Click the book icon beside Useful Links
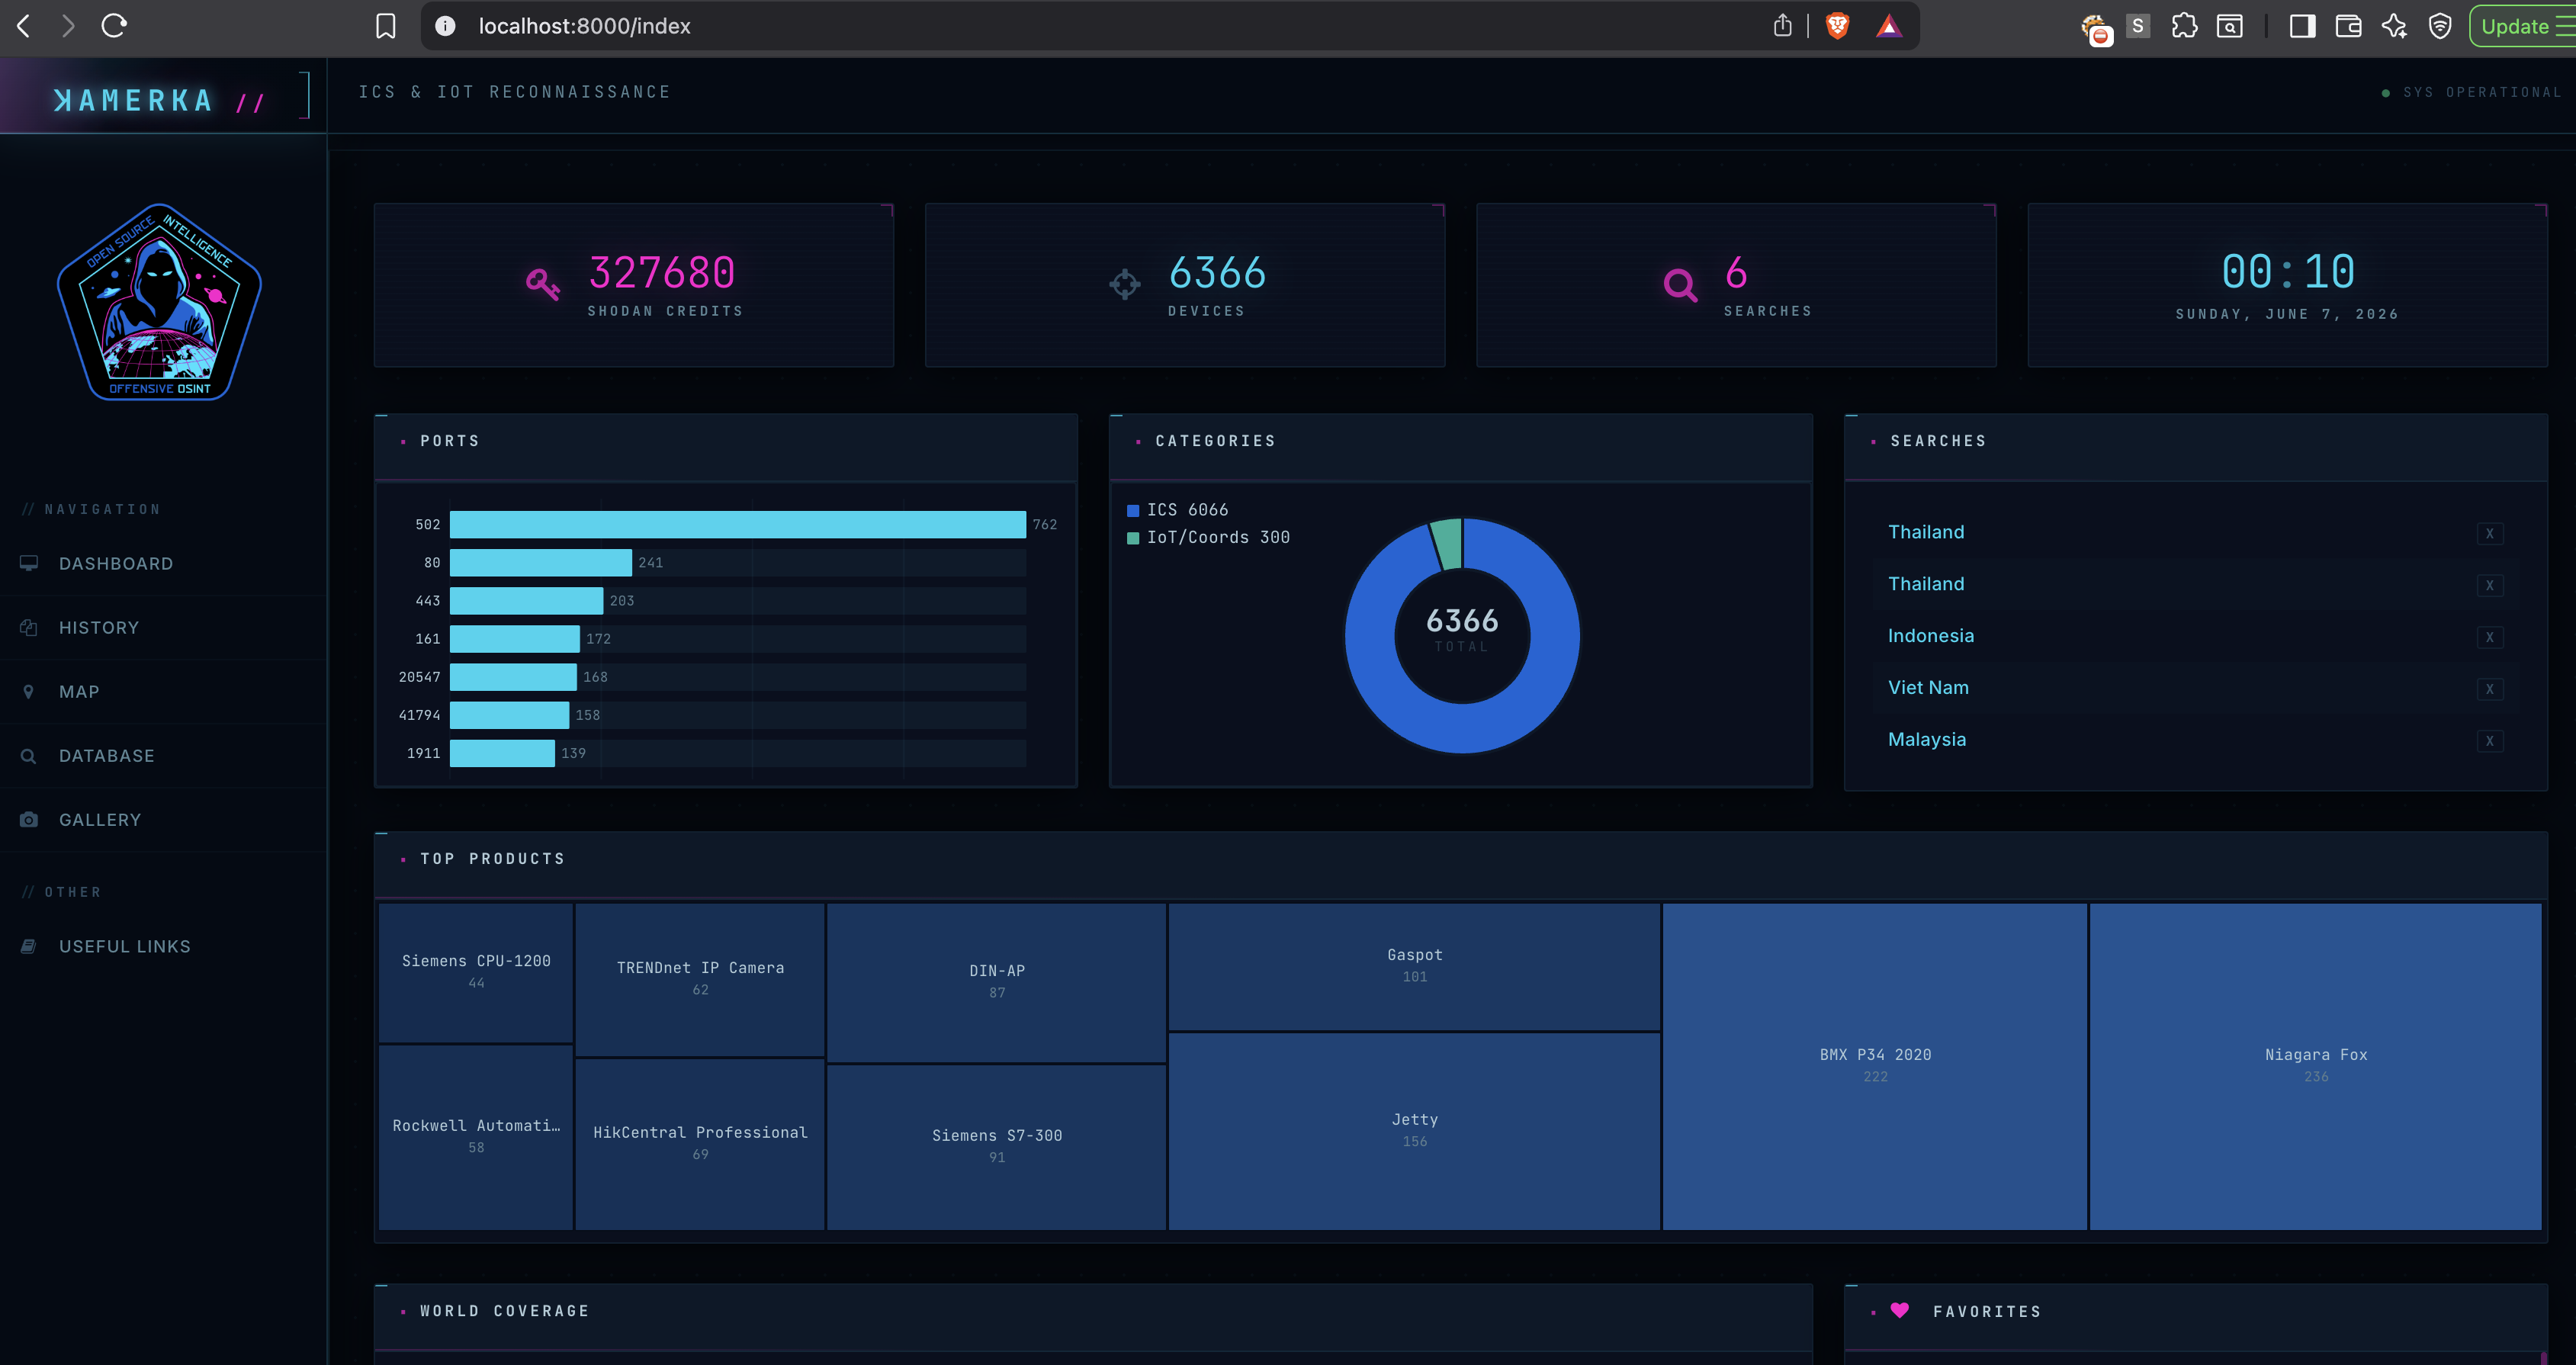This screenshot has height=1365, width=2576. 29,946
